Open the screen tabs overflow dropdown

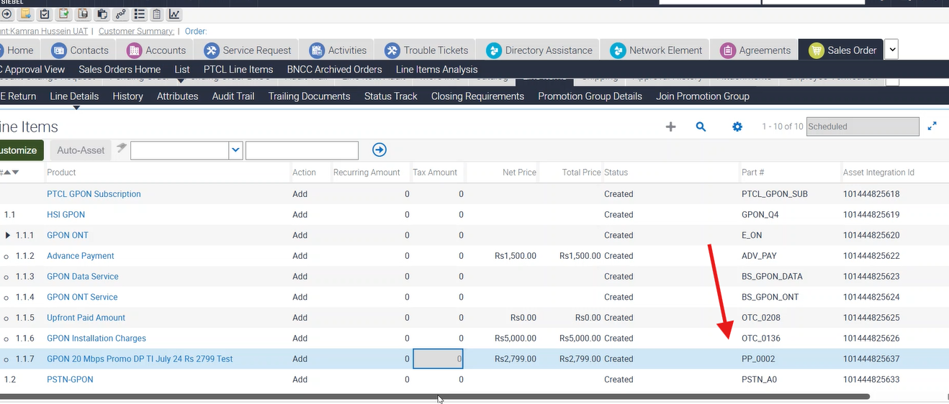891,50
